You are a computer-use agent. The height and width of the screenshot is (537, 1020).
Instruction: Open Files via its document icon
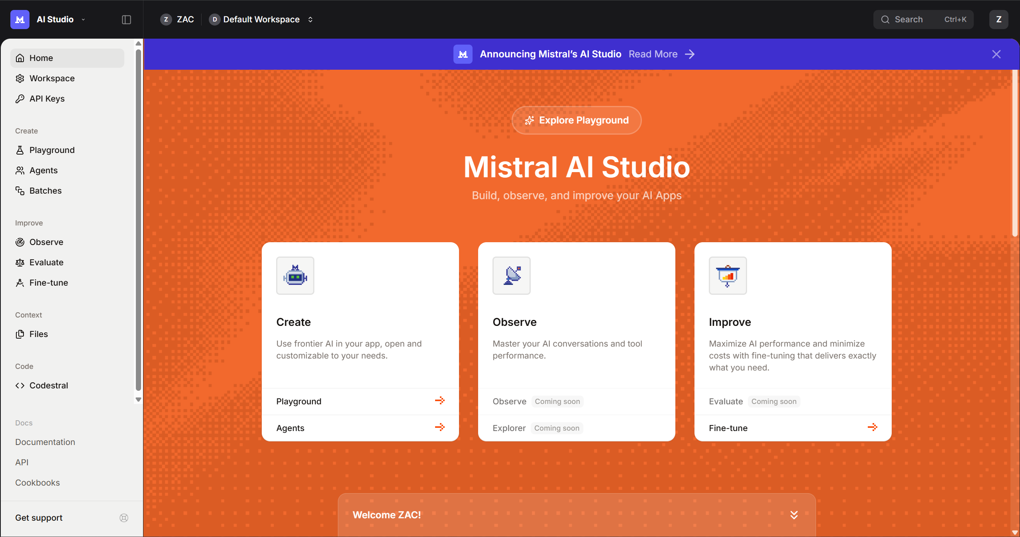coord(20,334)
